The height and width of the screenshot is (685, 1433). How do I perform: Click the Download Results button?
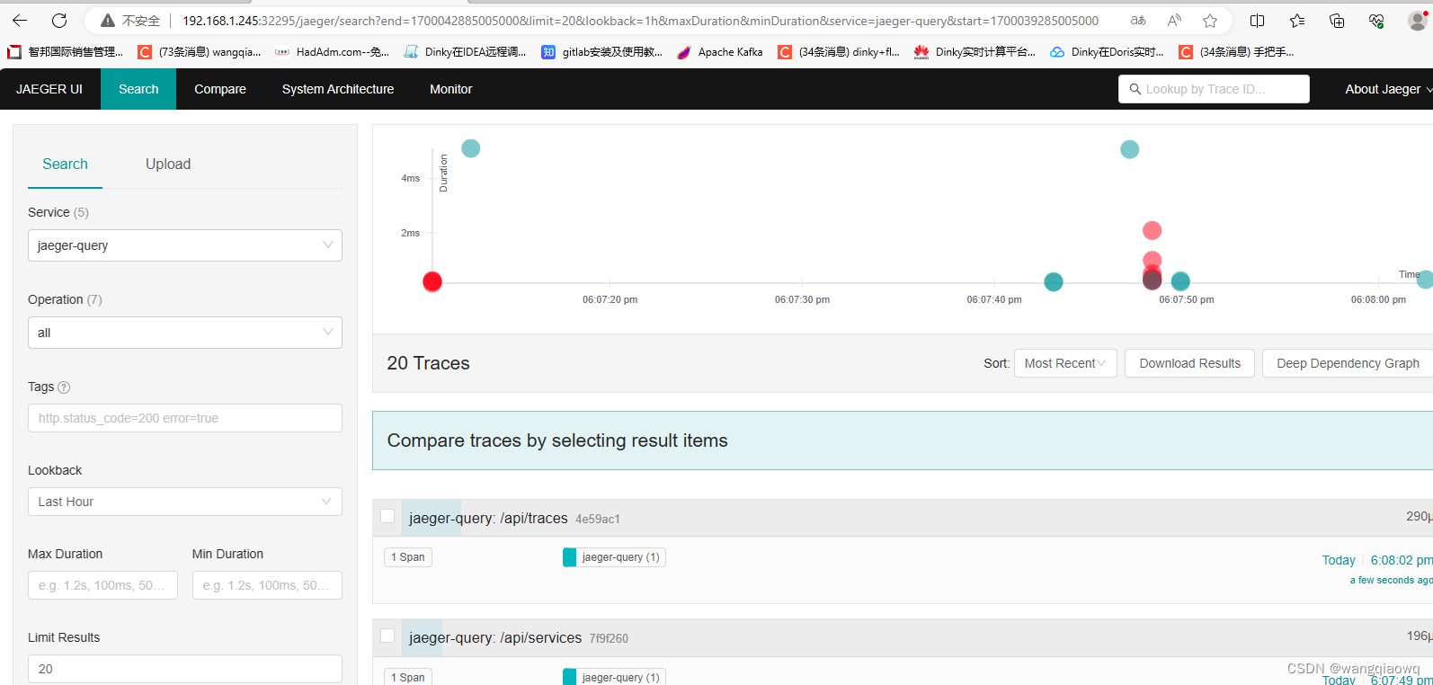click(x=1189, y=363)
